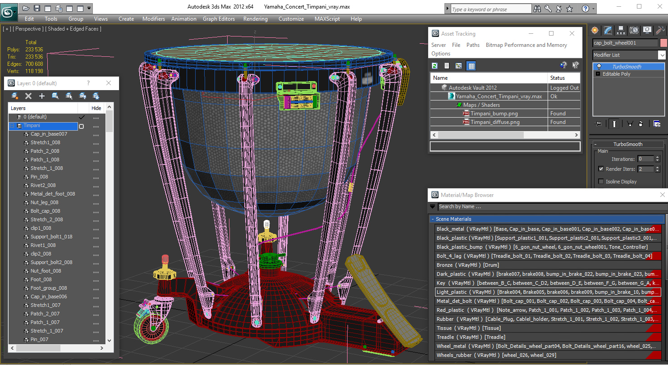Click the object color swatch beside name field

663,43
